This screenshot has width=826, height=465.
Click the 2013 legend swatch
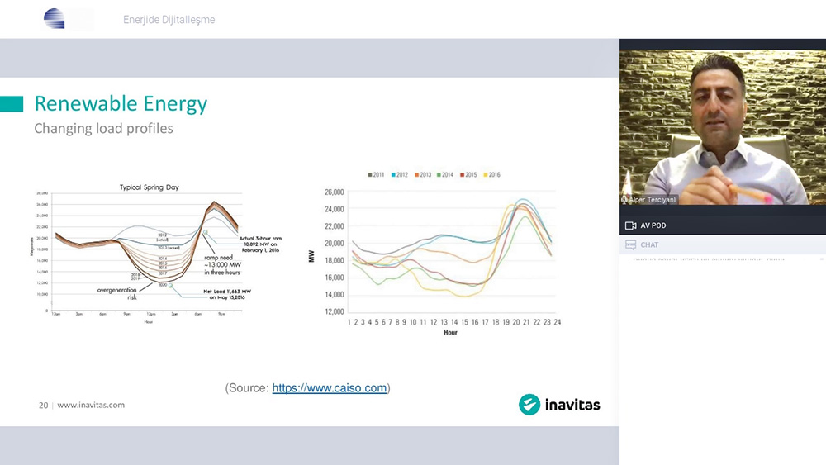tap(416, 175)
